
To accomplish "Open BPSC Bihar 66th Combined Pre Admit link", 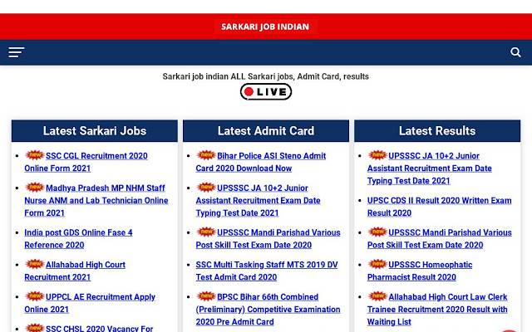I will (268, 309).
